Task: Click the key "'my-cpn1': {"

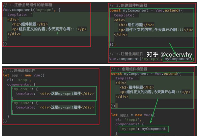Action: (x=25, y=89)
